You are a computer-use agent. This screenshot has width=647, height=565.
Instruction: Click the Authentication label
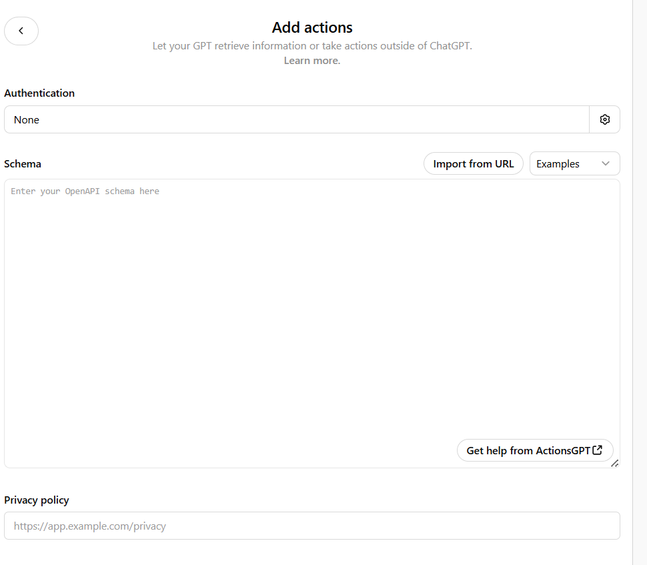coord(39,93)
